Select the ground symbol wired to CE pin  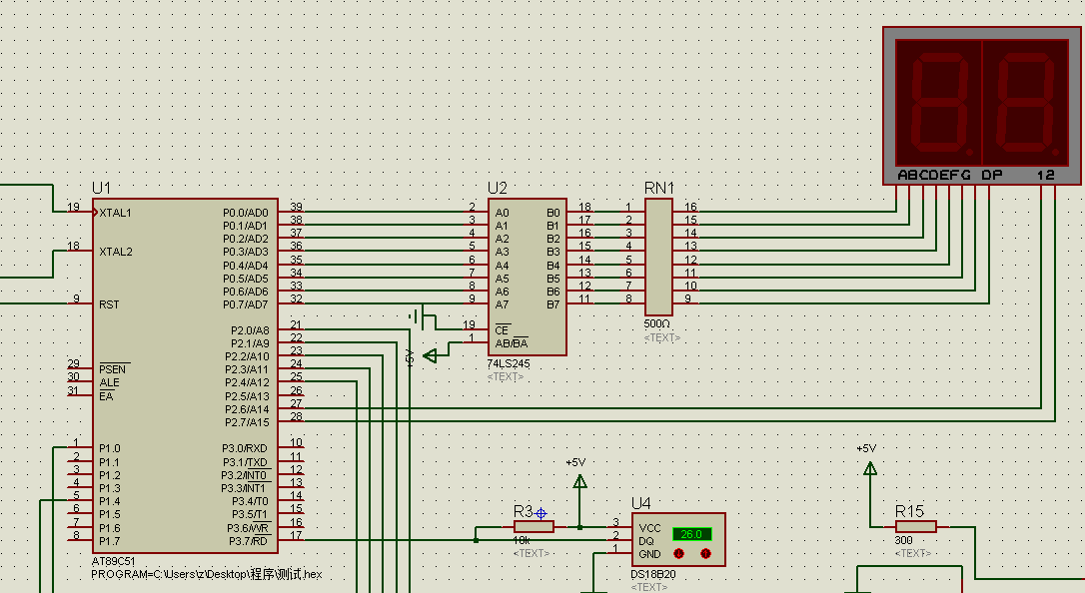(x=416, y=317)
